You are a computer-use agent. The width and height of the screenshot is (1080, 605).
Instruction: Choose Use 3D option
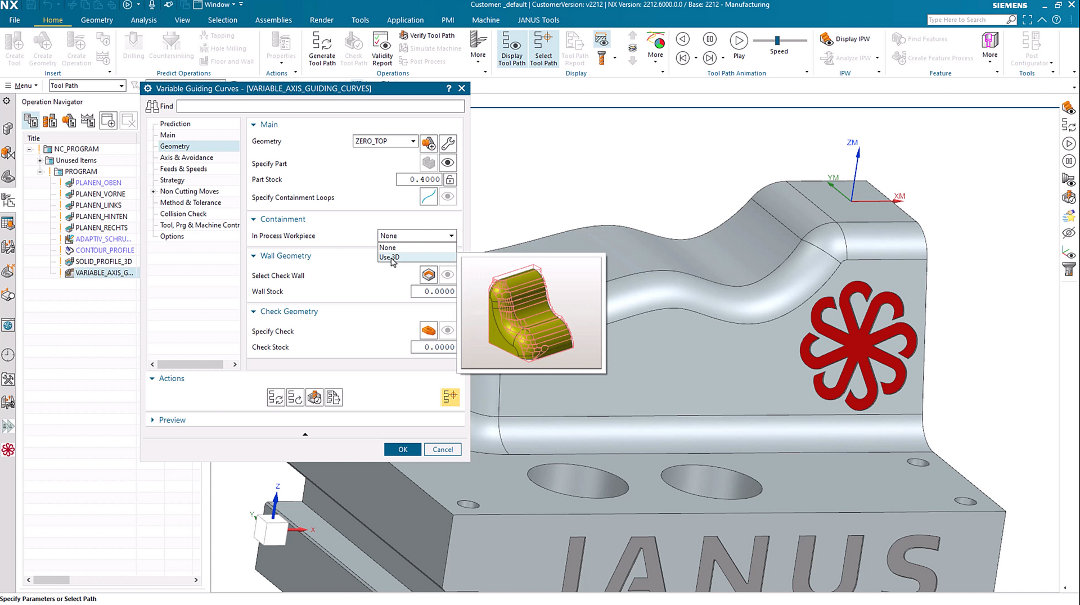pos(416,257)
